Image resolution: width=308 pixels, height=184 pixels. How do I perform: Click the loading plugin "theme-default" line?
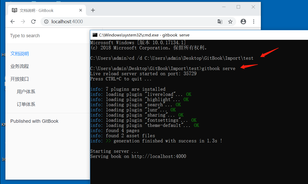(x=145, y=125)
